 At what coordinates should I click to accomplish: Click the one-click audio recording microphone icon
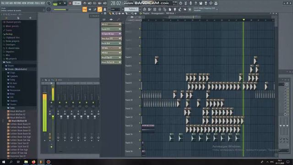[190, 3]
